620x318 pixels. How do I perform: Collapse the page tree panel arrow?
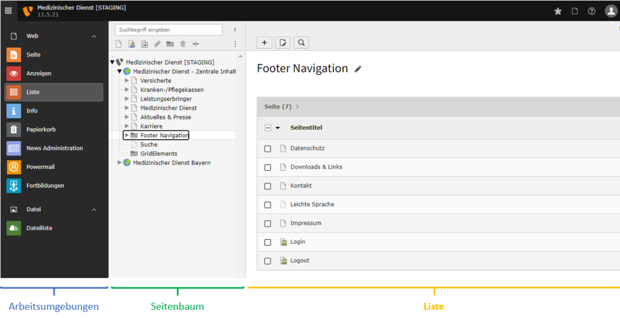pyautogui.click(x=235, y=30)
